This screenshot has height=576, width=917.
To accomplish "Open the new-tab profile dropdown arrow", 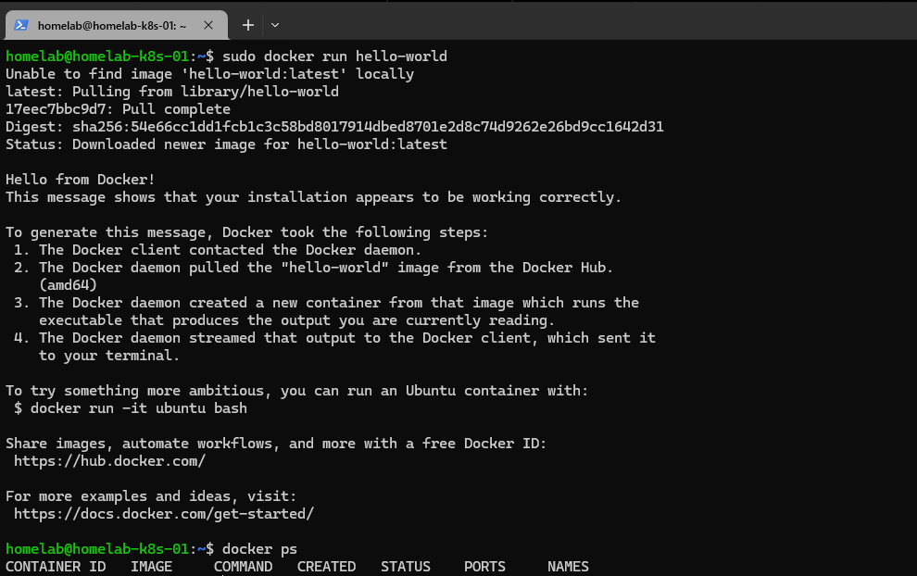I will (x=275, y=25).
